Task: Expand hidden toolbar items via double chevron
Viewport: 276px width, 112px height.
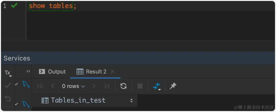Action: (28, 71)
